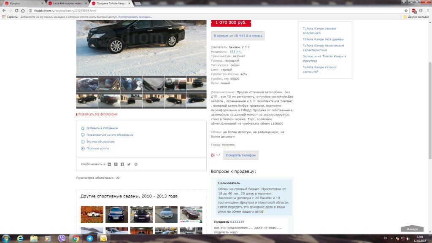
Task: Open Запчасти на Тойота Камри в Иркутске
Action: tap(324, 58)
